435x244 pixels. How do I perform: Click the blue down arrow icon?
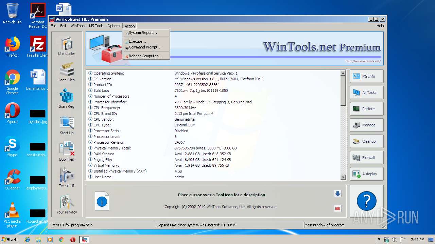tap(337, 194)
